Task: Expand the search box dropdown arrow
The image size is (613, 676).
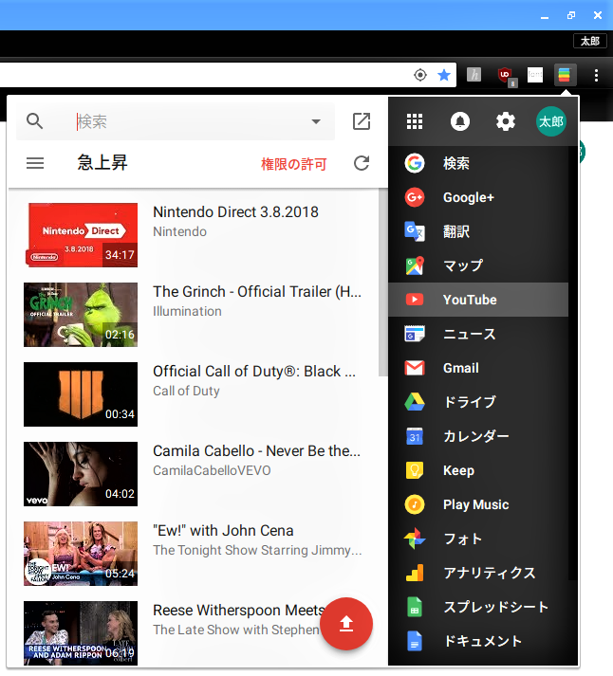Action: click(x=316, y=121)
